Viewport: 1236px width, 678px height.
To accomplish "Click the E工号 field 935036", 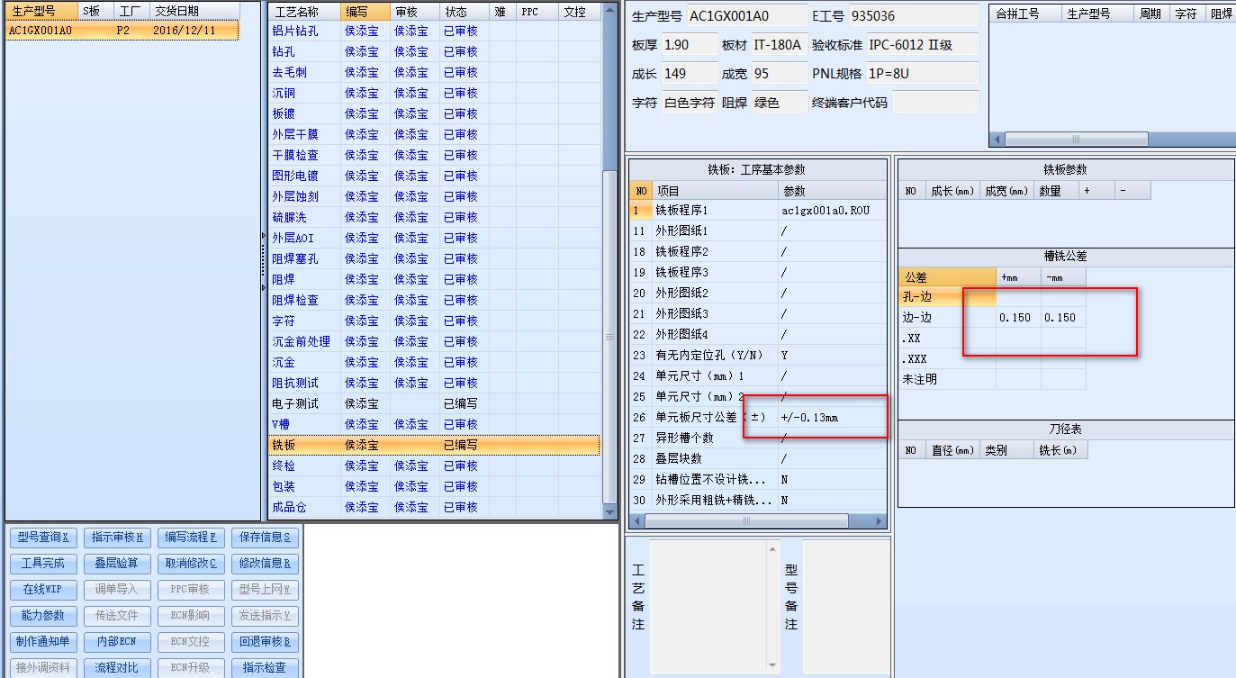I will pos(913,15).
